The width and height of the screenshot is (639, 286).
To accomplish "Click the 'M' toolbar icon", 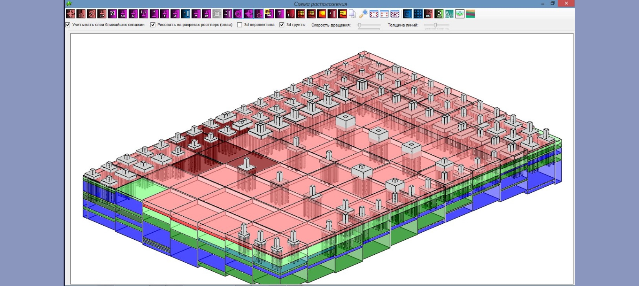I will pyautogui.click(x=112, y=14).
